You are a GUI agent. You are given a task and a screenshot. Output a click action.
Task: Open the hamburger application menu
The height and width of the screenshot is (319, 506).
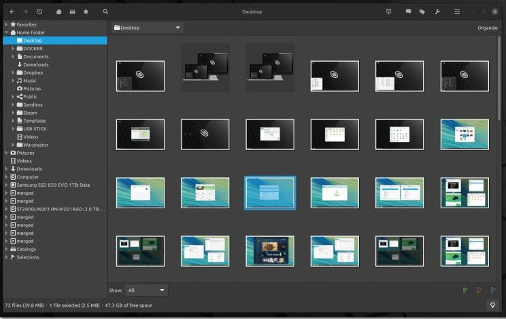click(x=457, y=12)
